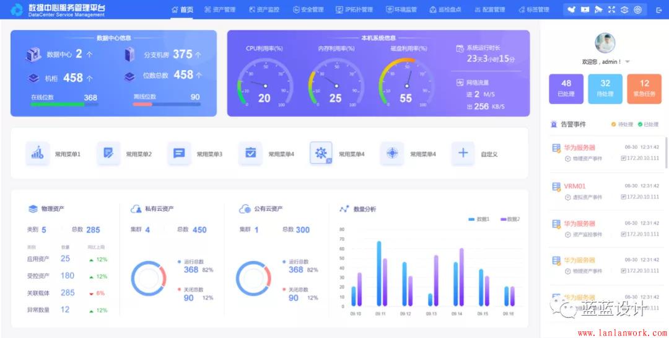This screenshot has width=669, height=338.
Task: Click the crosshair target shortcut icon
Action: (392, 153)
